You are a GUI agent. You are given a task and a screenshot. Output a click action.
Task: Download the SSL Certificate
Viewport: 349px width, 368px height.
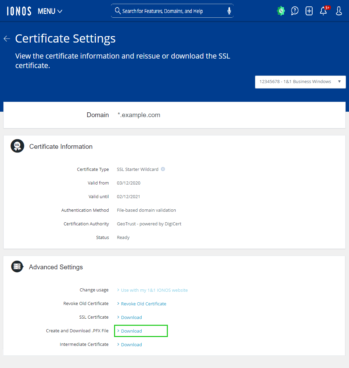point(131,317)
